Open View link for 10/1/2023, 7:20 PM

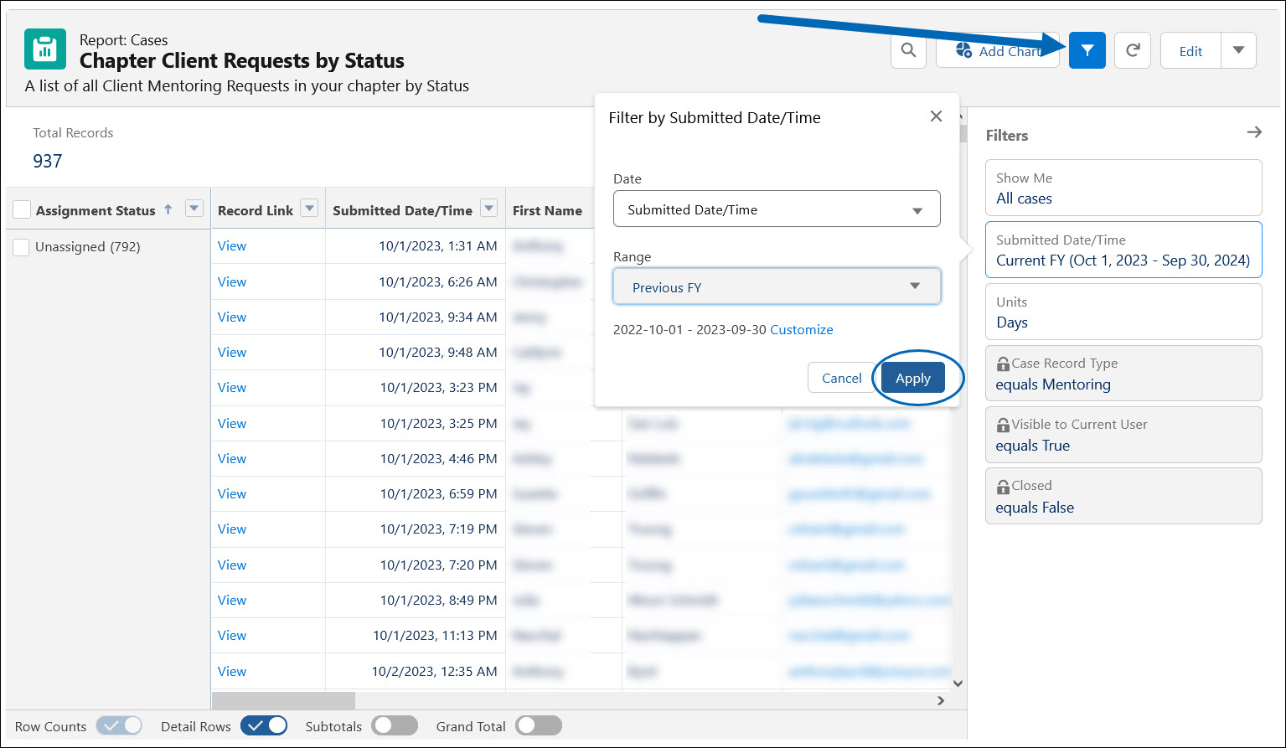(232, 565)
